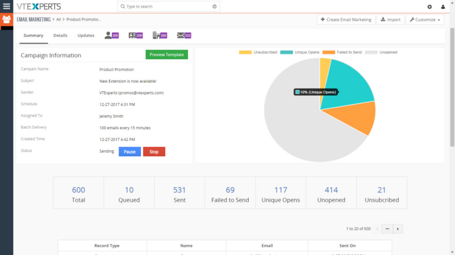Screen dimensions: 455x255
Task: Click the Preview Template button
Action: tap(166, 54)
